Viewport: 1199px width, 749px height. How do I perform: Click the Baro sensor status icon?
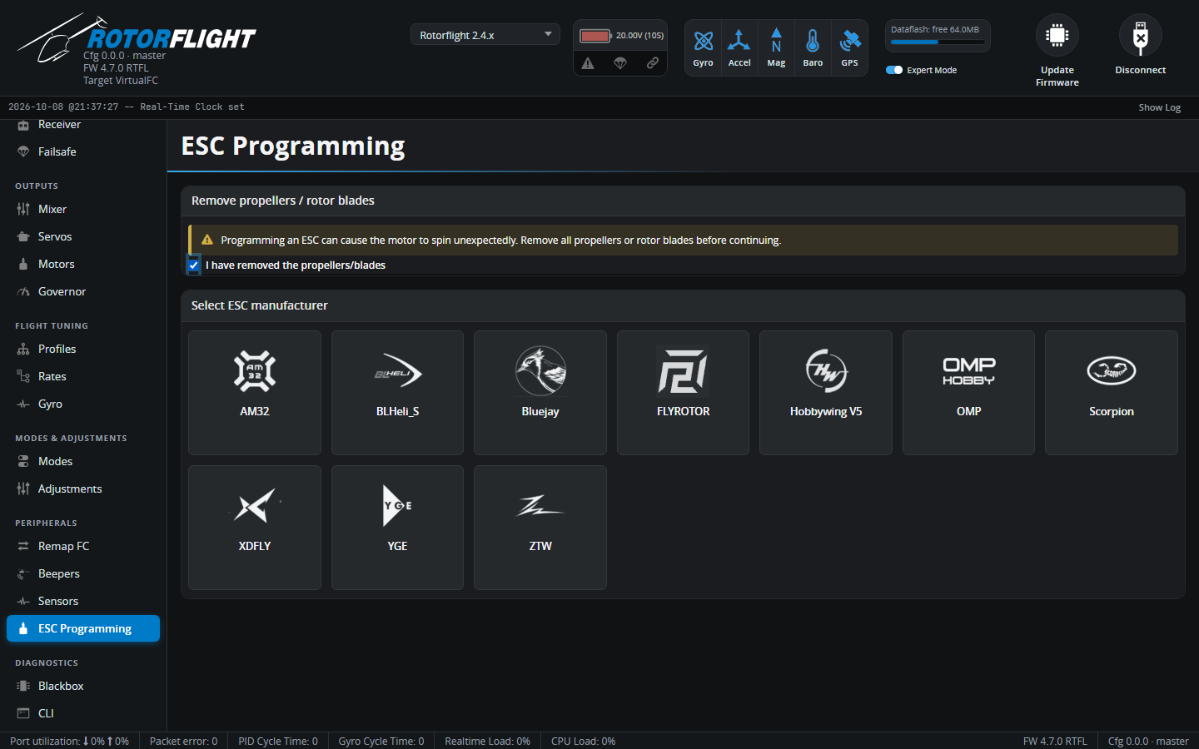click(x=813, y=48)
